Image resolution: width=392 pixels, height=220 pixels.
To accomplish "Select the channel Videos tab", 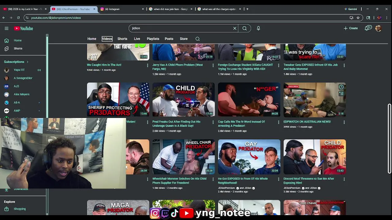I will point(107,39).
